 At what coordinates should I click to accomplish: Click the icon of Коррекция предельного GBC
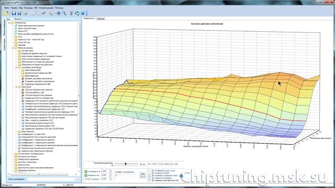pyautogui.click(x=23, y=84)
